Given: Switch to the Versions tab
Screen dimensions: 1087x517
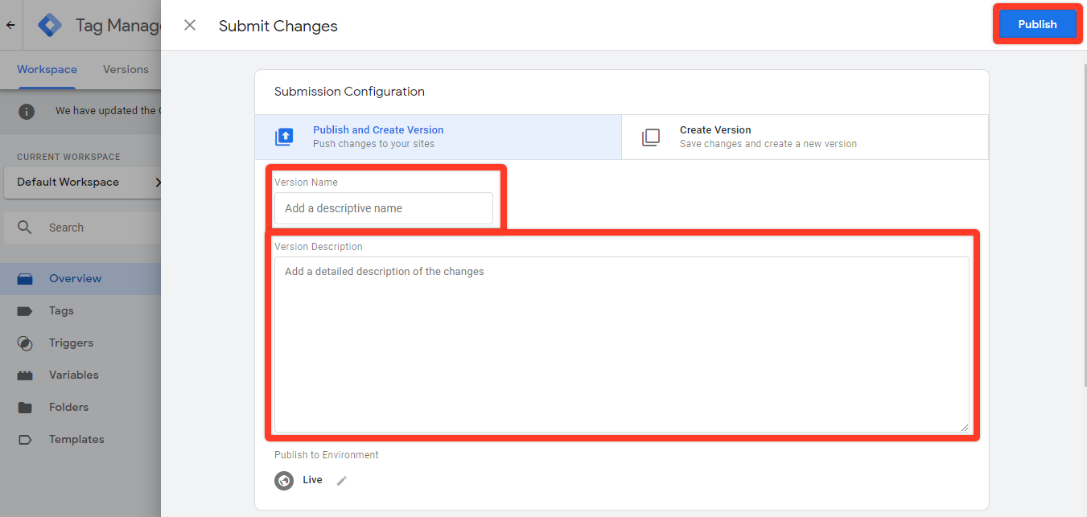Looking at the screenshot, I should coord(126,69).
